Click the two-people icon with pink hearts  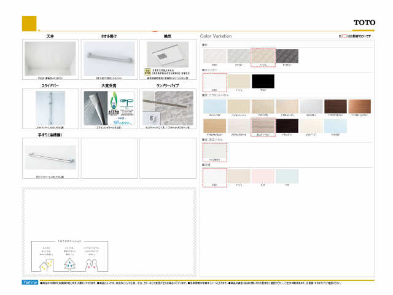[93, 264]
